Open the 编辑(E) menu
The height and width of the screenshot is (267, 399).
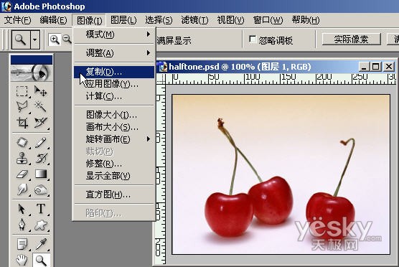coord(53,20)
